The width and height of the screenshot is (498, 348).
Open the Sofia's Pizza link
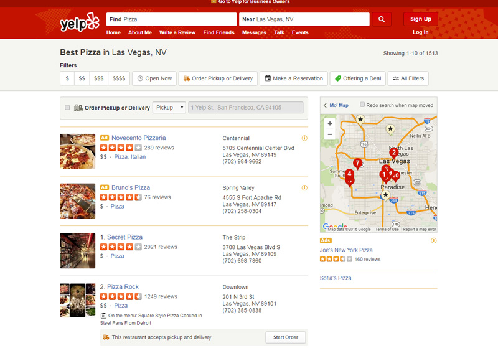pyautogui.click(x=336, y=278)
